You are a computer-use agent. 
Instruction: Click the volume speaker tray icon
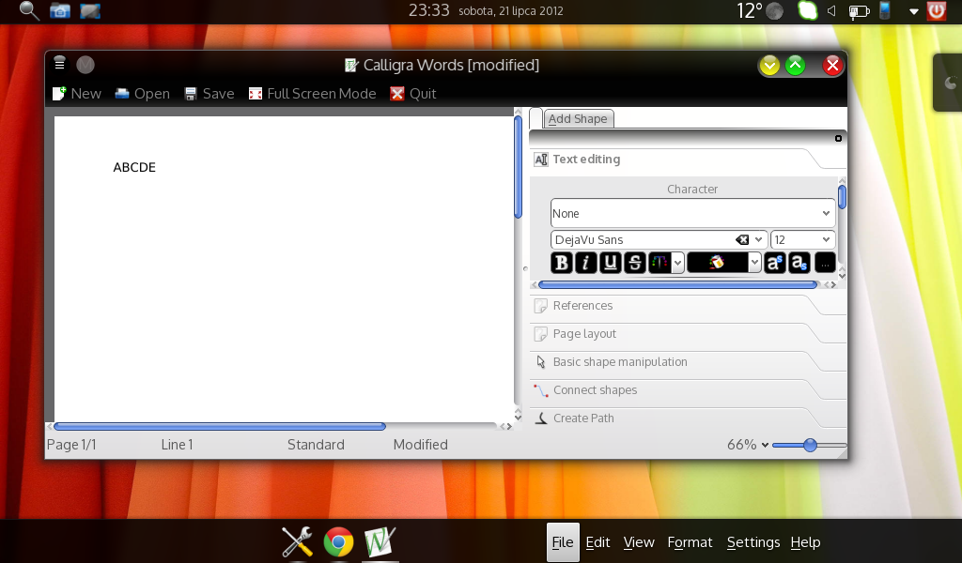(x=832, y=11)
